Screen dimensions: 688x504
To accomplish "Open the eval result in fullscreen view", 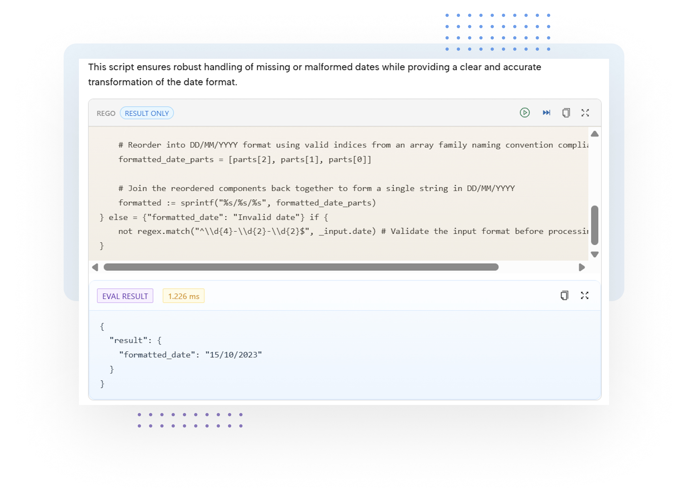I will tap(585, 295).
